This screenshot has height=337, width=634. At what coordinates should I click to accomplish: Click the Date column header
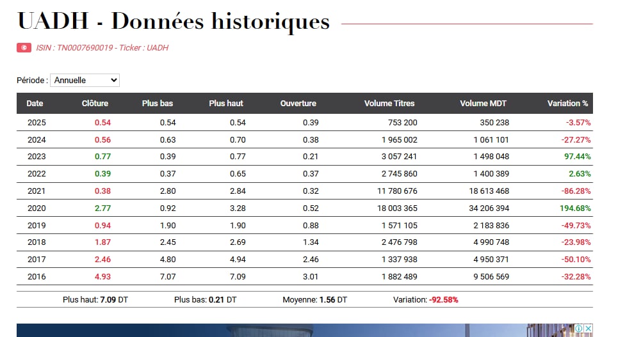pyautogui.click(x=35, y=104)
